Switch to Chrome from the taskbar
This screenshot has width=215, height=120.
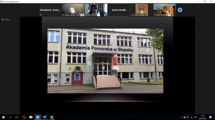[x=52, y=117]
